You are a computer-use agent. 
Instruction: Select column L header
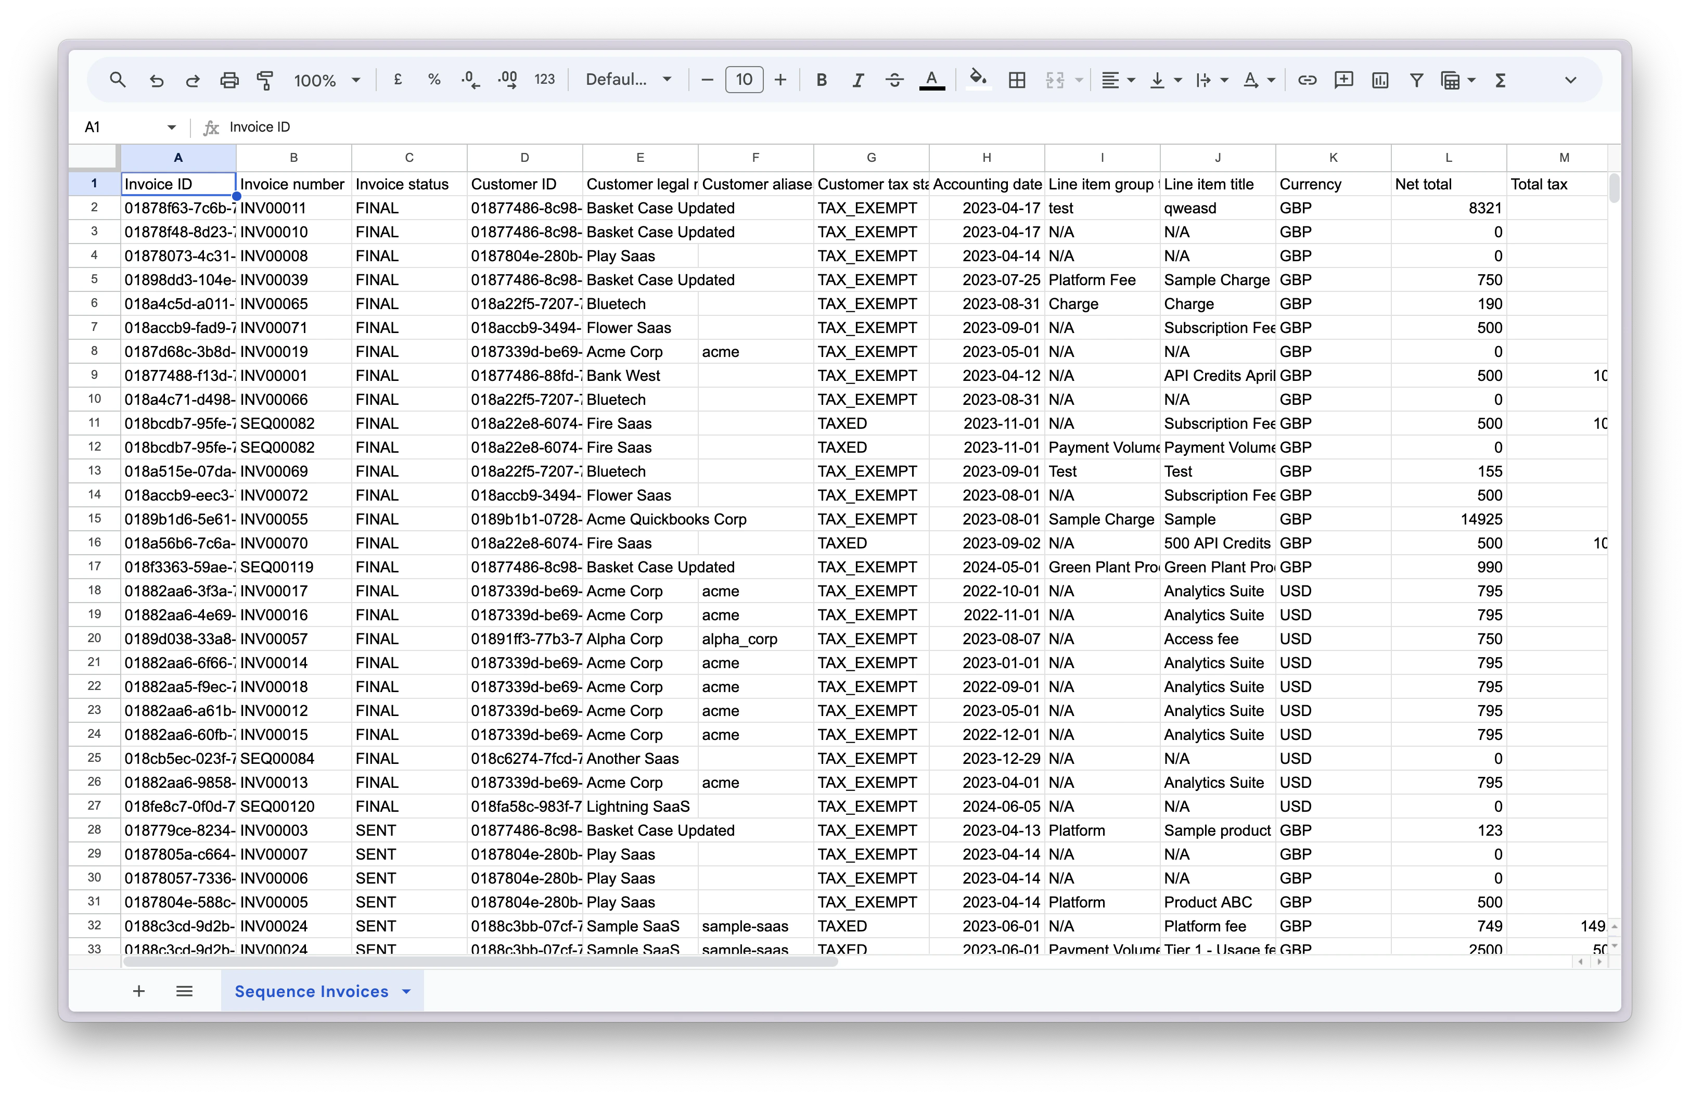click(x=1449, y=158)
